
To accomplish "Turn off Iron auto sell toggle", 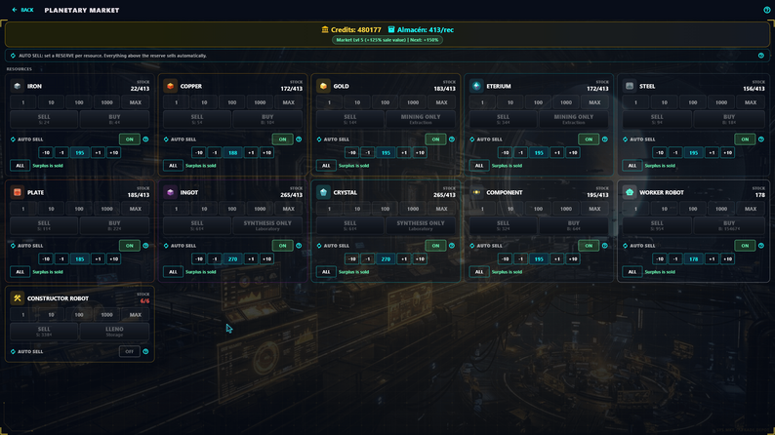I will tap(130, 139).
